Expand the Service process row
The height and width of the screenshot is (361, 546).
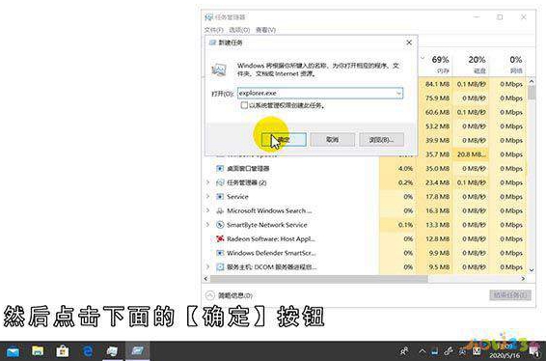(x=207, y=197)
